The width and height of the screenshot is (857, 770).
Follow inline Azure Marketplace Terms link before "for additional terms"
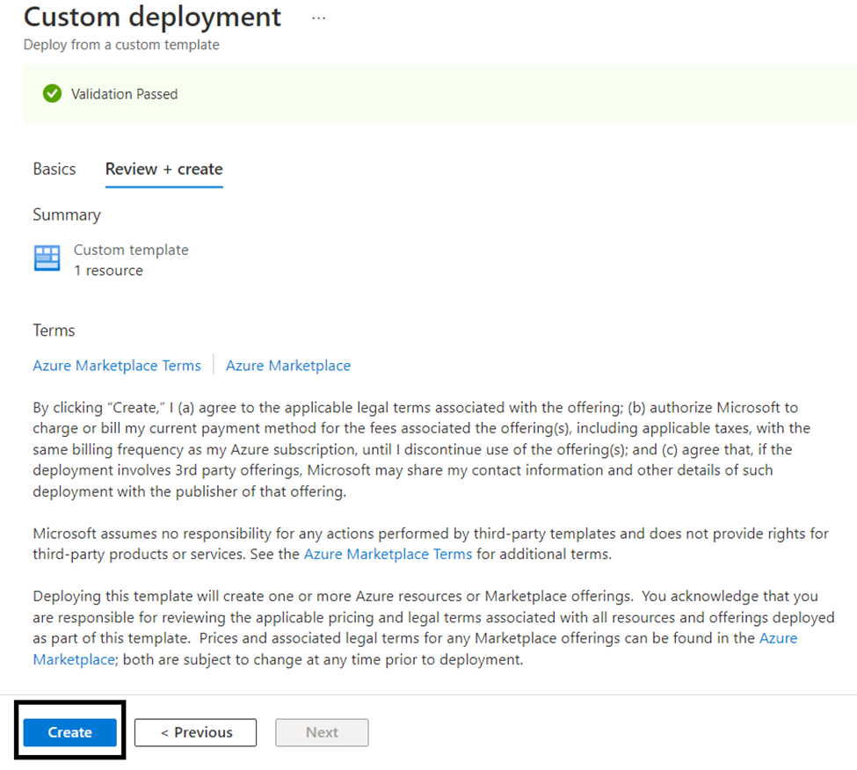(x=388, y=554)
